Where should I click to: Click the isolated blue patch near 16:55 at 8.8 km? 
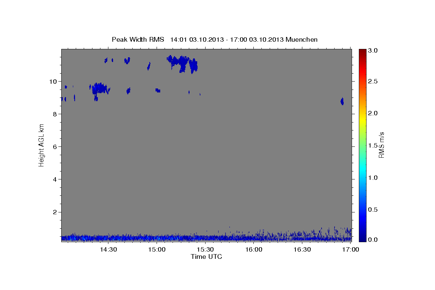tap(342, 101)
